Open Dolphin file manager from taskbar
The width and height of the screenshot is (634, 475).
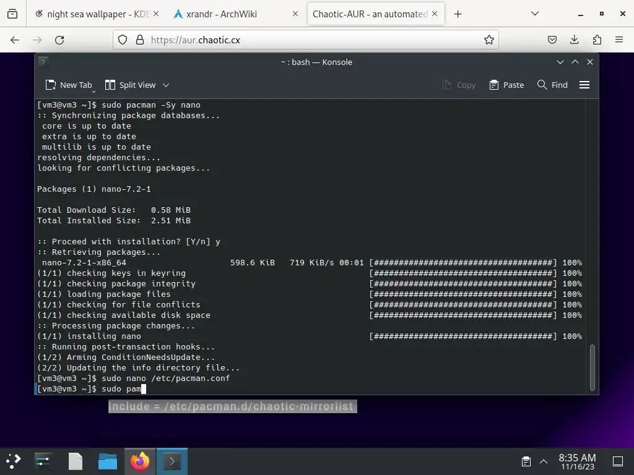108,461
